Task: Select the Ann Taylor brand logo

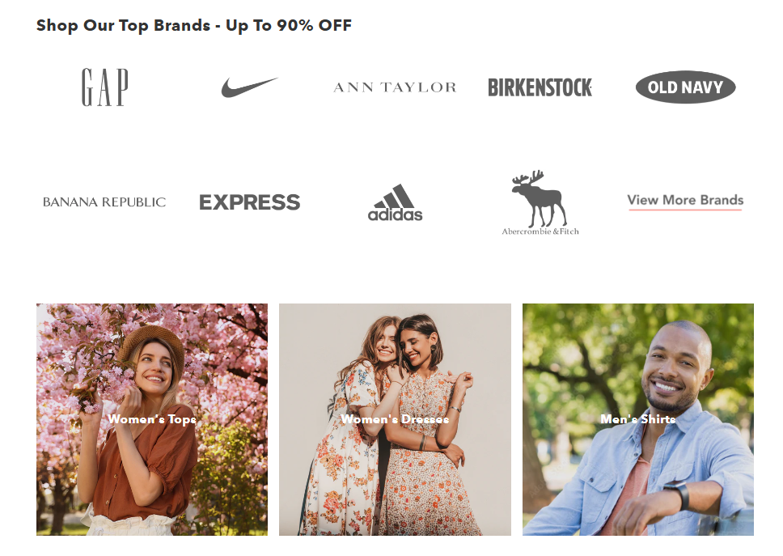Action: coord(395,87)
